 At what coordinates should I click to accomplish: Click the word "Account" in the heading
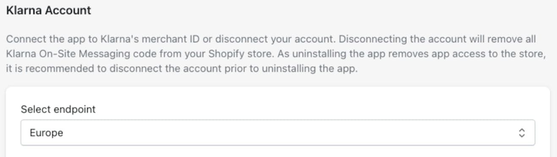[67, 10]
